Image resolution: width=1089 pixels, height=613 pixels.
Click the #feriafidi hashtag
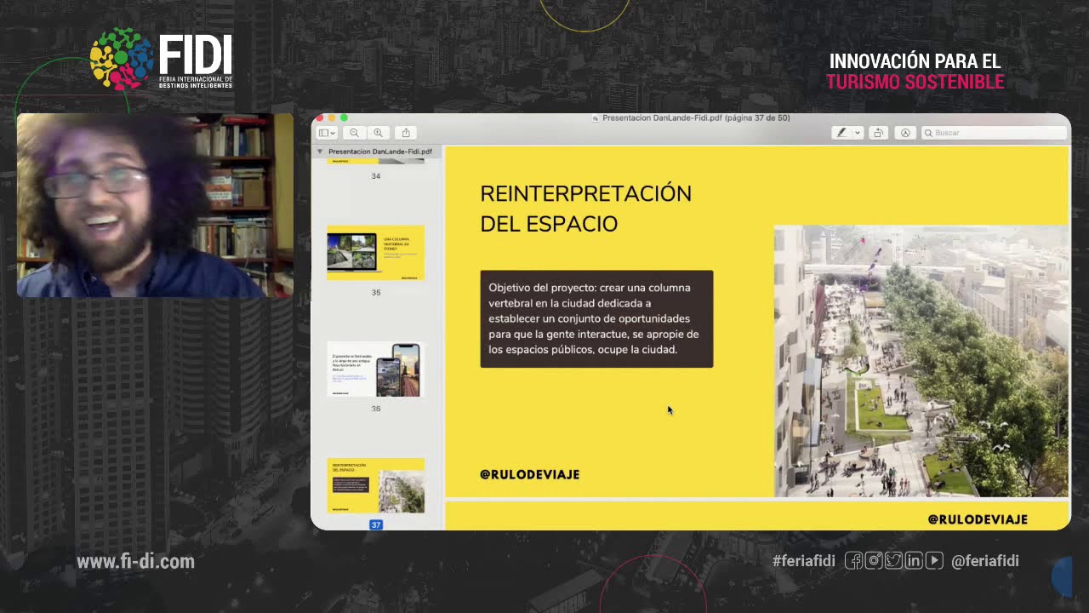coord(803,561)
